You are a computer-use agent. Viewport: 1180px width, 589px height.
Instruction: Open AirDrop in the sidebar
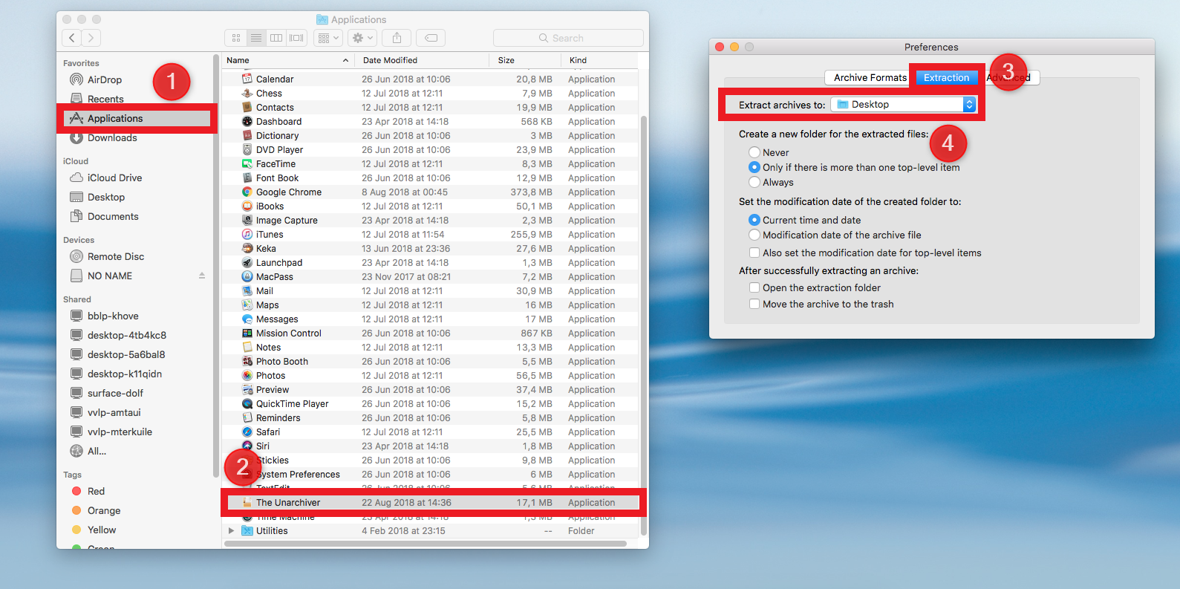click(104, 79)
